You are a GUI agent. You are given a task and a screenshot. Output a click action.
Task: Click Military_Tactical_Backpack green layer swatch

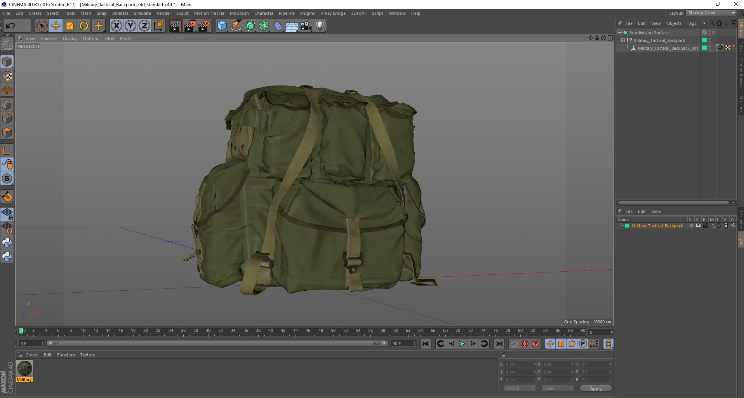pyautogui.click(x=704, y=40)
